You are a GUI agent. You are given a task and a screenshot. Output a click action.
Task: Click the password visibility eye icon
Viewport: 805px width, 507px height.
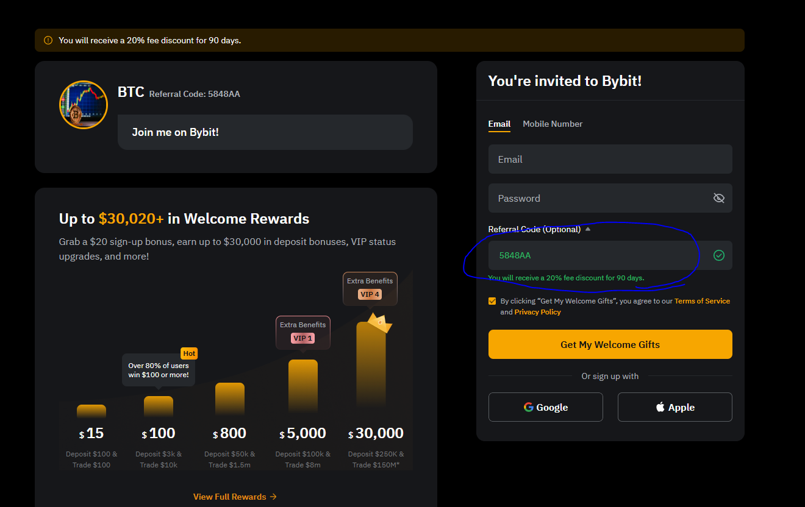pyautogui.click(x=718, y=198)
